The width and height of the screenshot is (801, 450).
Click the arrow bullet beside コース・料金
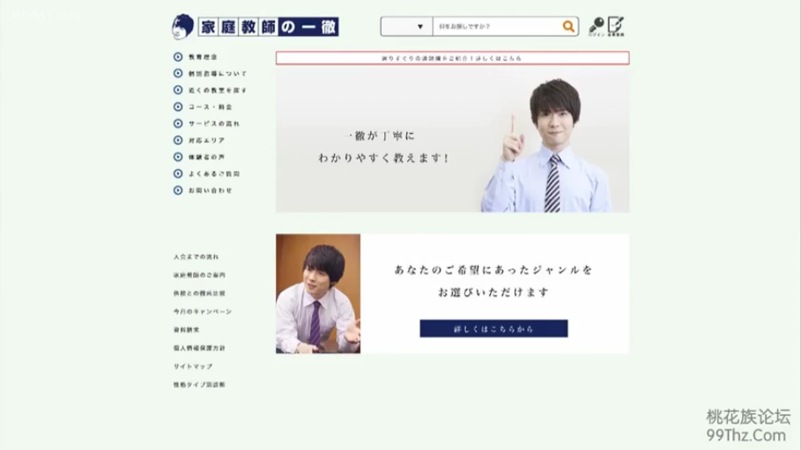(178, 107)
